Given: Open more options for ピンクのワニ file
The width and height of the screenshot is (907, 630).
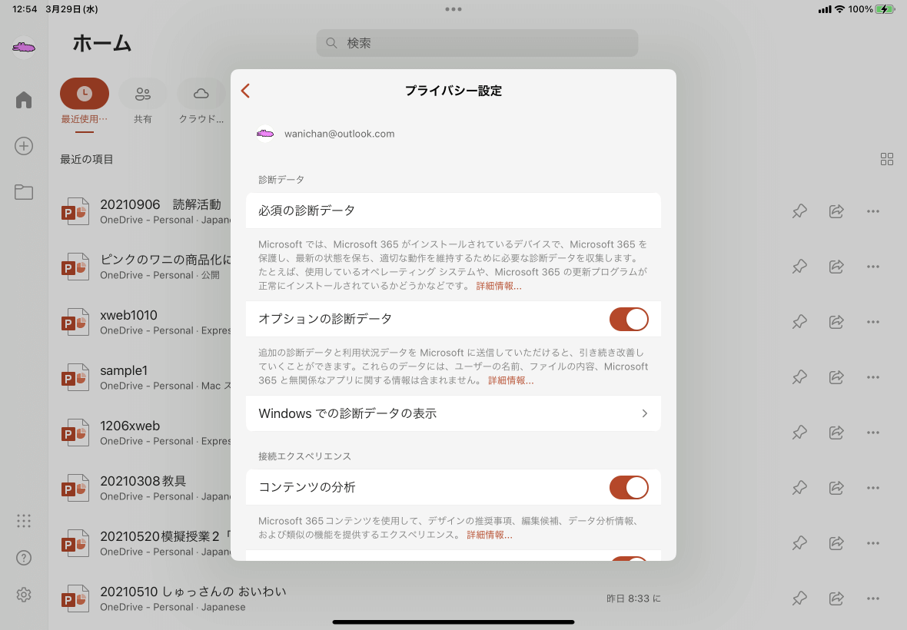Looking at the screenshot, I should tap(873, 267).
